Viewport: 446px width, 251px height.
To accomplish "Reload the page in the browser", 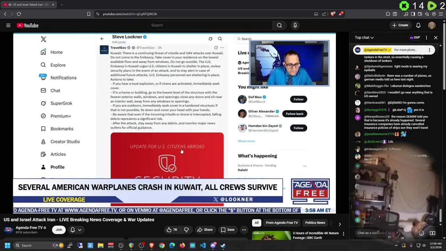I will [19, 14].
